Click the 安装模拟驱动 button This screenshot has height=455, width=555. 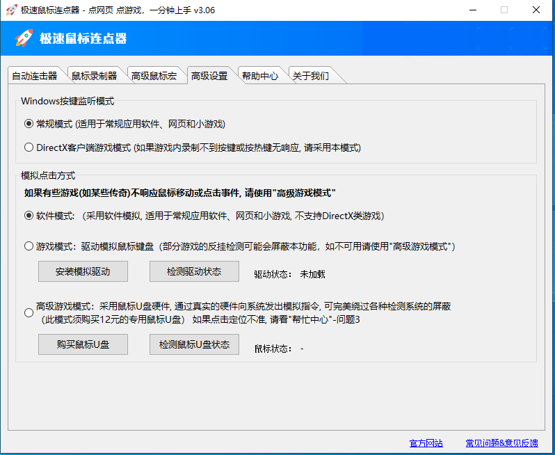[x=83, y=271]
